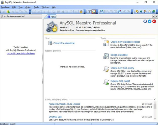Open the Tools menu

click(x=36, y=7)
